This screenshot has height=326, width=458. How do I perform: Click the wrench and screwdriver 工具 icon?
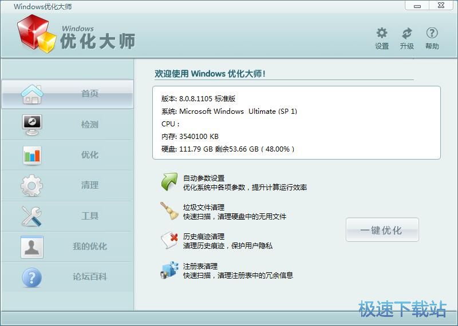[x=32, y=216]
